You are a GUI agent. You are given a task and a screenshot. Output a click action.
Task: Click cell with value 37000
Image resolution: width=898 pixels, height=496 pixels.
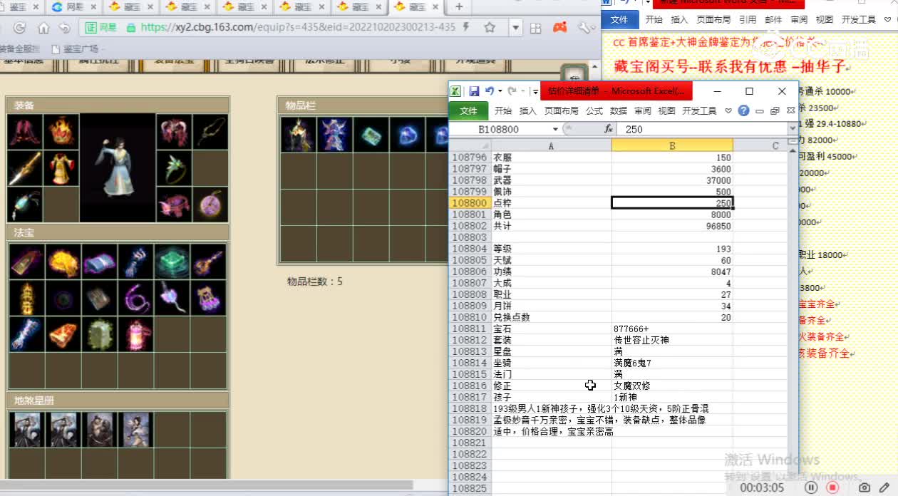pyautogui.click(x=672, y=180)
